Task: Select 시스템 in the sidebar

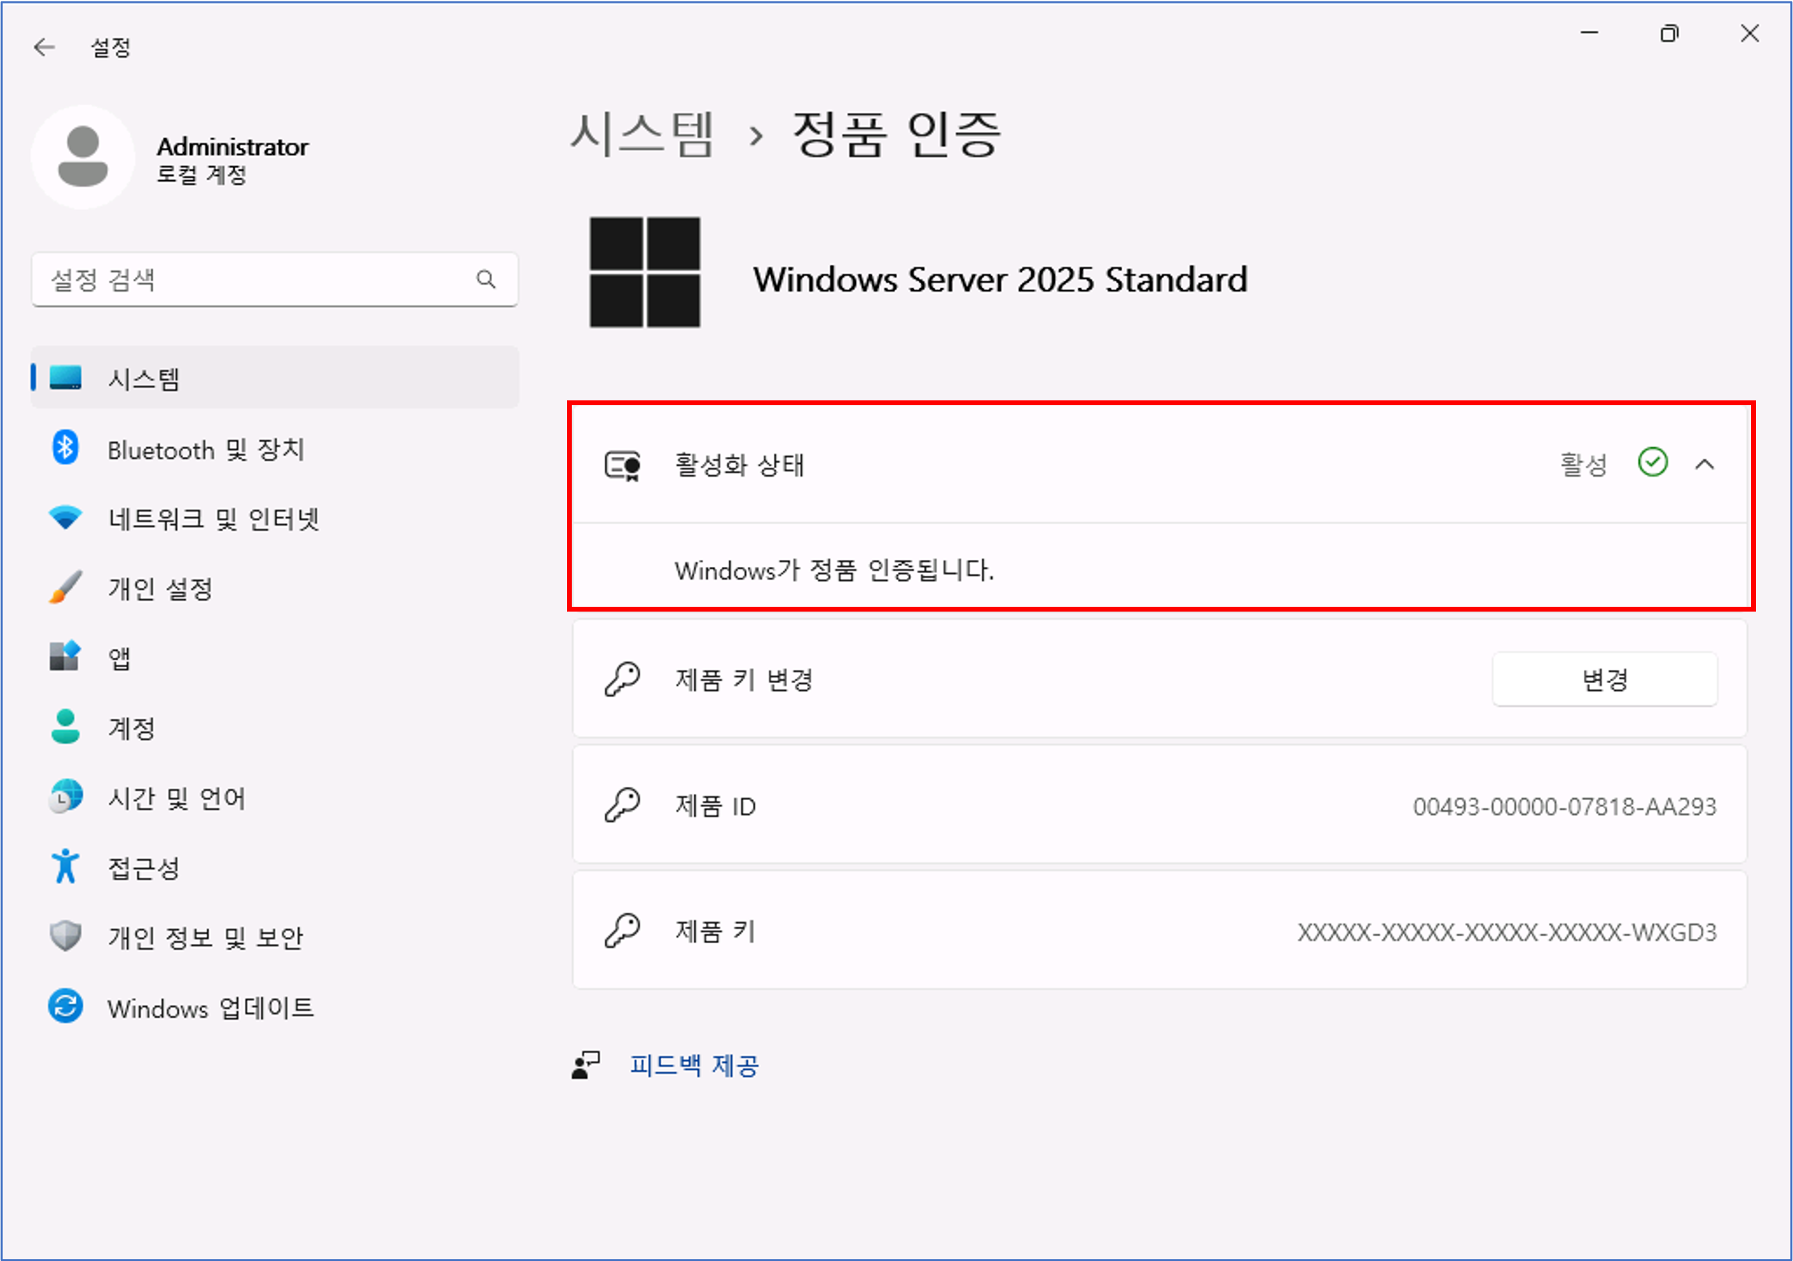Action: tap(144, 380)
